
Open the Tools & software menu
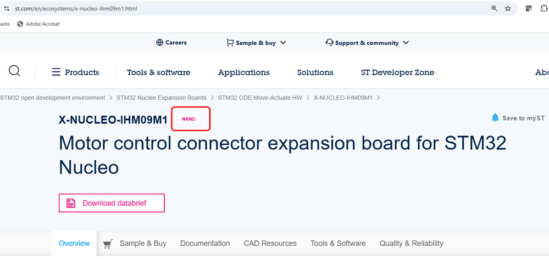(158, 72)
